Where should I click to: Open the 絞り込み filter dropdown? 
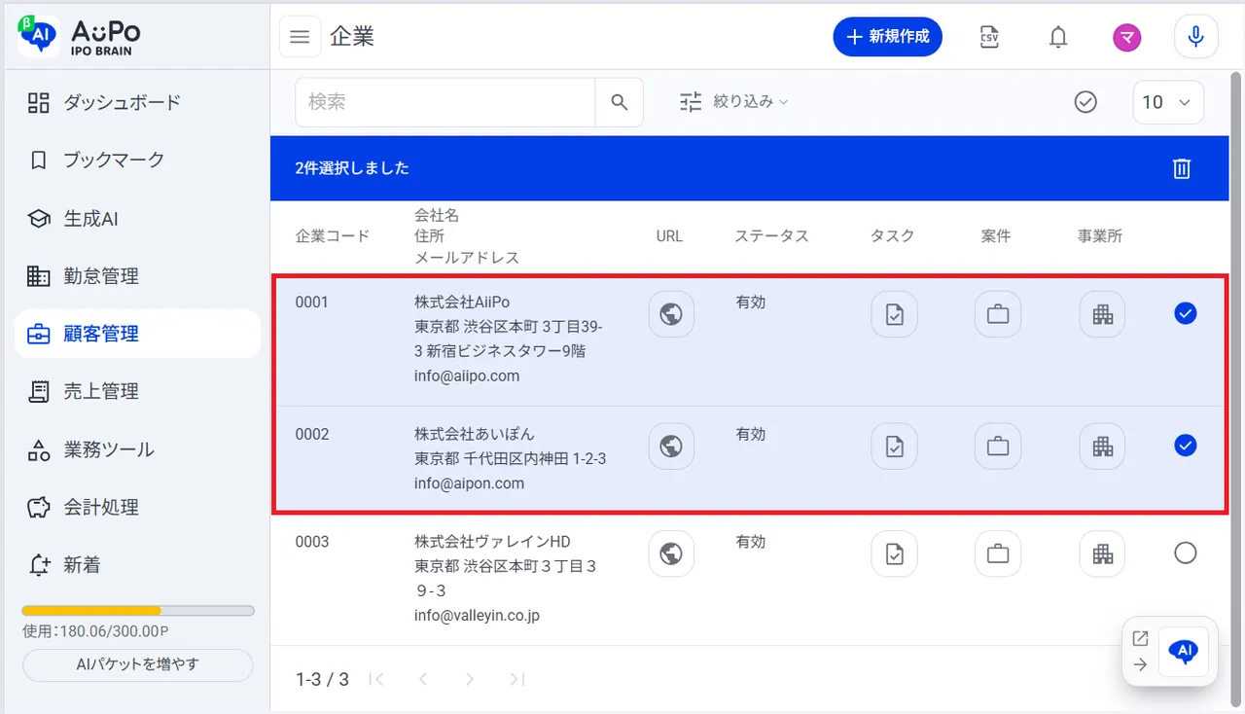tap(734, 101)
